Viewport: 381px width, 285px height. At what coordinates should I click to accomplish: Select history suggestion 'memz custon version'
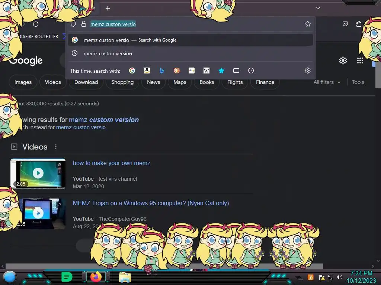190,53
